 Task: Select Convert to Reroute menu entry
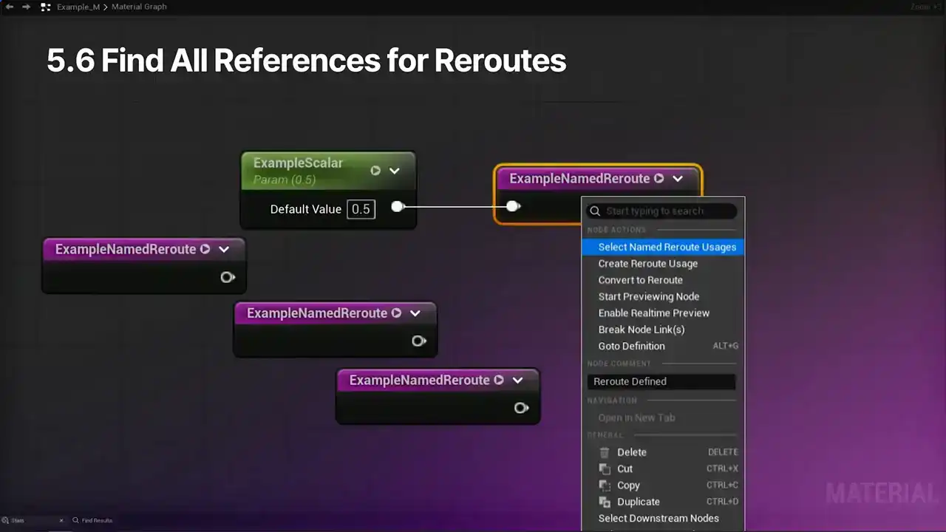640,280
